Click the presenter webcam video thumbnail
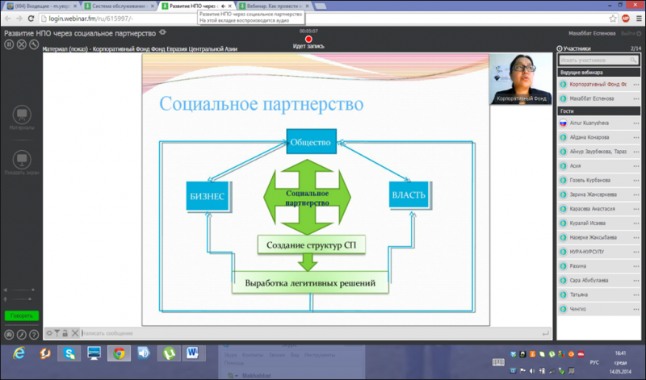 (520, 78)
